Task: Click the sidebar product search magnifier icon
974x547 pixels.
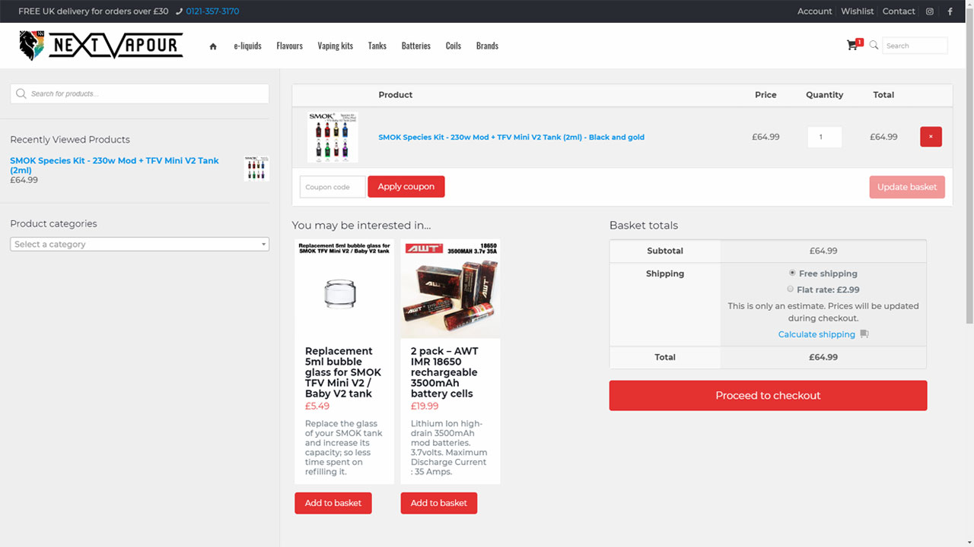Action: click(21, 93)
